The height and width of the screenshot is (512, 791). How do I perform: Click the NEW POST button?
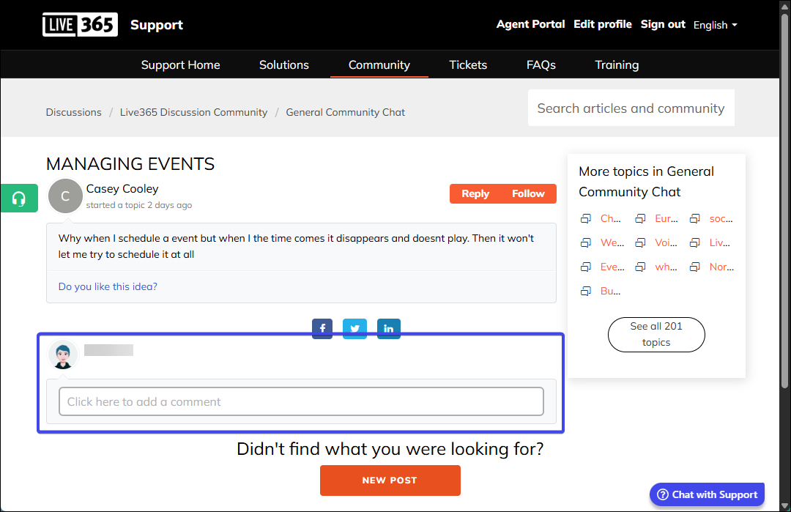pyautogui.click(x=390, y=481)
